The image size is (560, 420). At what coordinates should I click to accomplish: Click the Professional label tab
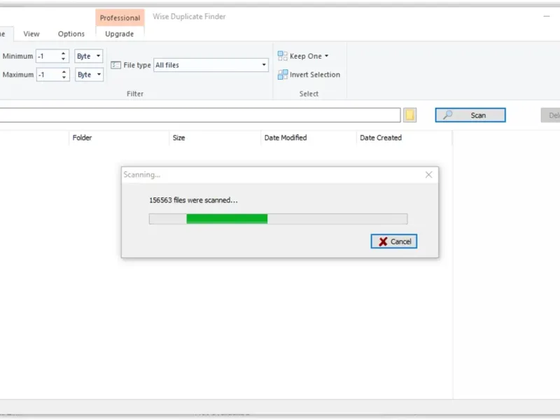[x=120, y=18]
